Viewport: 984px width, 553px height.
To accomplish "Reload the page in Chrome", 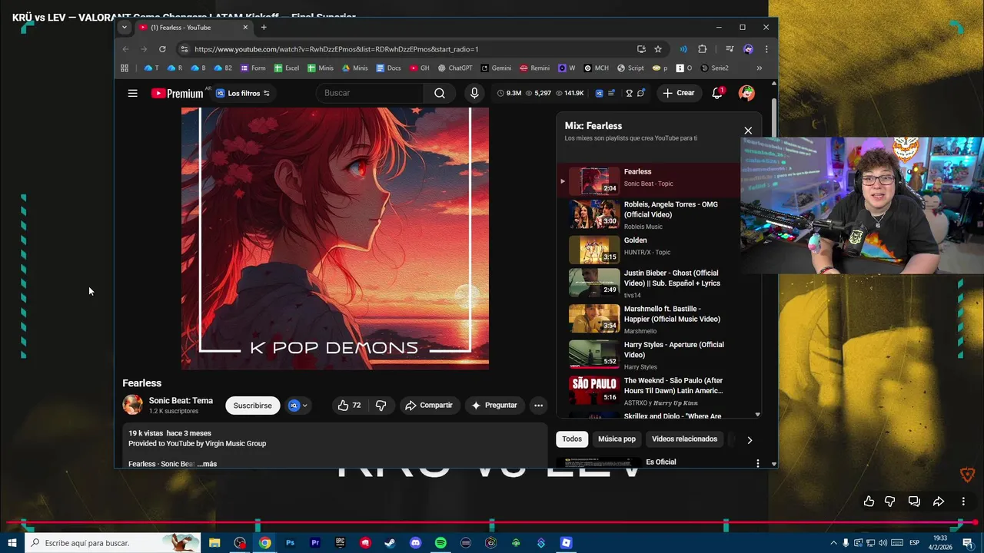I will (162, 49).
